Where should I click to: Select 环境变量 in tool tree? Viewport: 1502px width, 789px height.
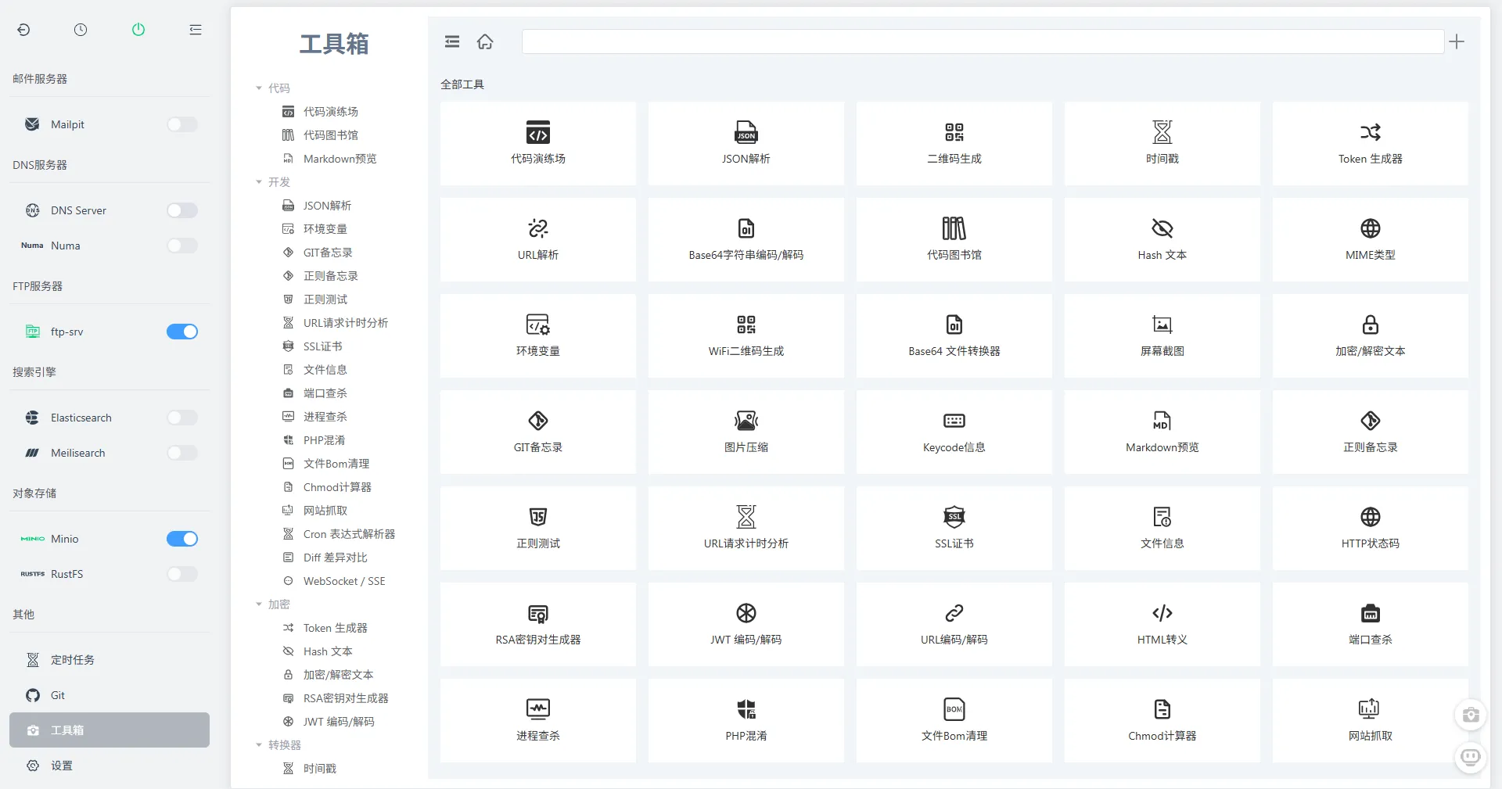[x=325, y=229]
